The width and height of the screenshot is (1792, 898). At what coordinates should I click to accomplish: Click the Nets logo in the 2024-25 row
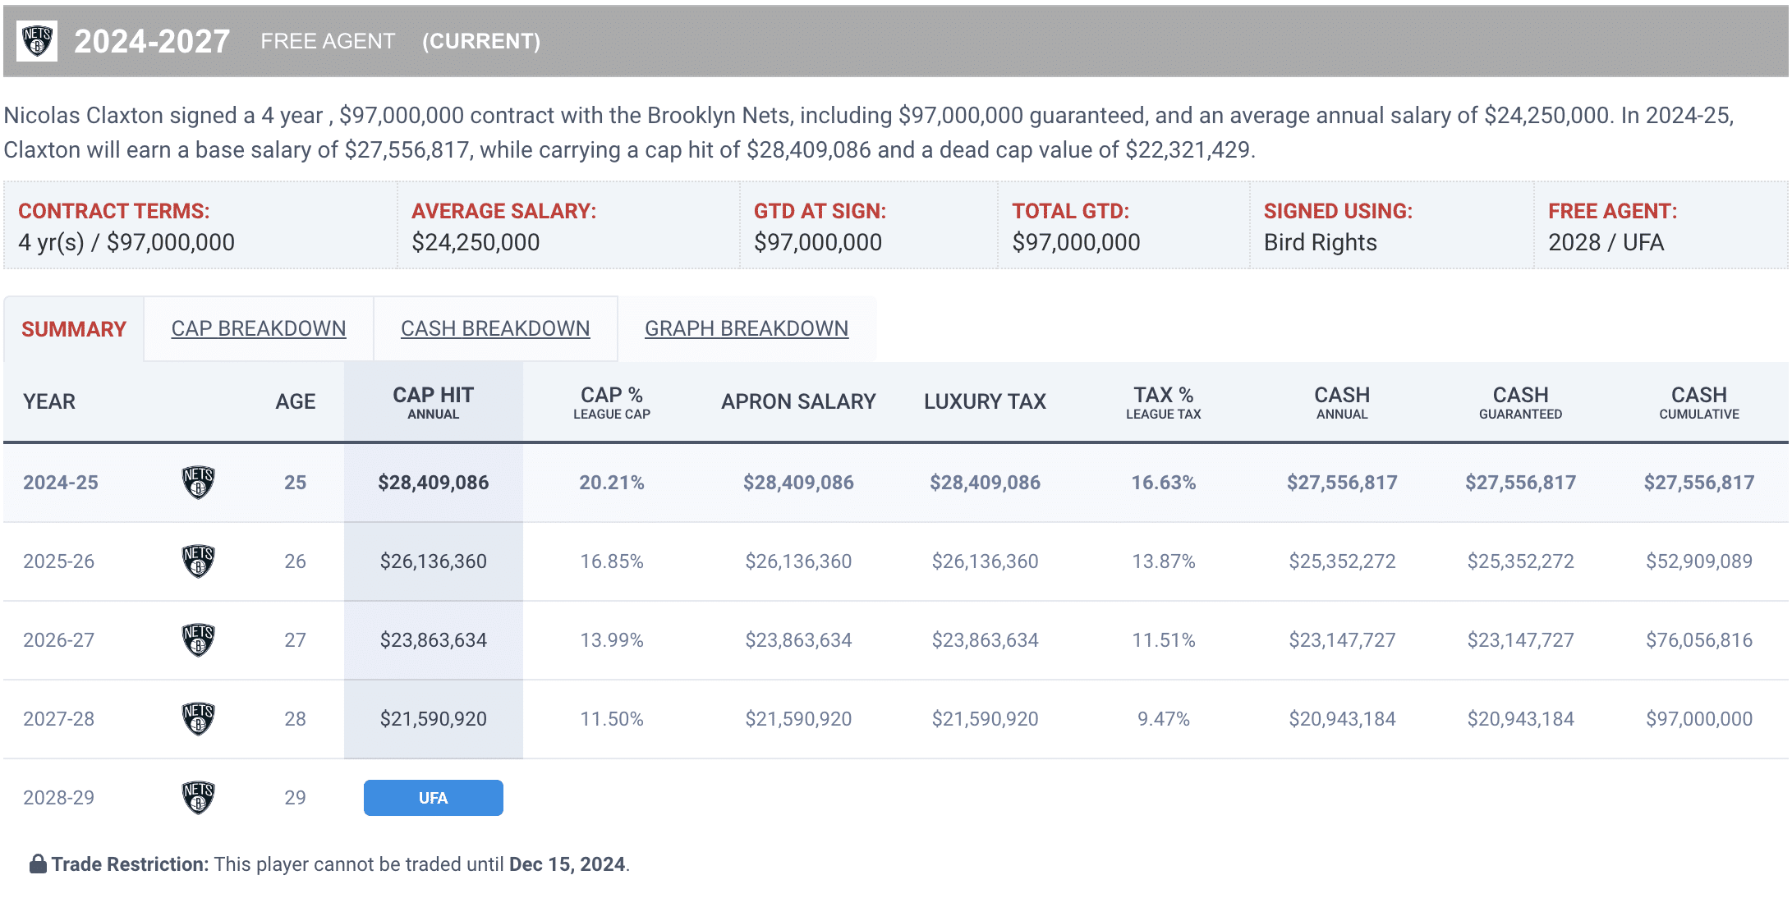pyautogui.click(x=198, y=483)
